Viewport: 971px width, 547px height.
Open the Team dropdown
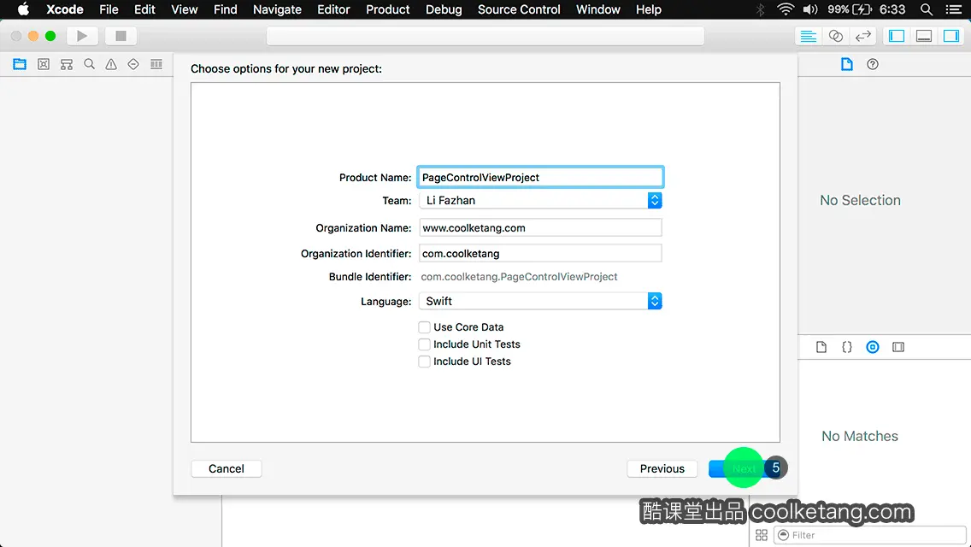(x=540, y=201)
